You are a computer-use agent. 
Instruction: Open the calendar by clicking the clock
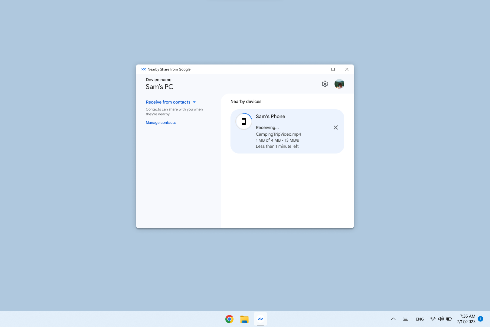click(466, 319)
